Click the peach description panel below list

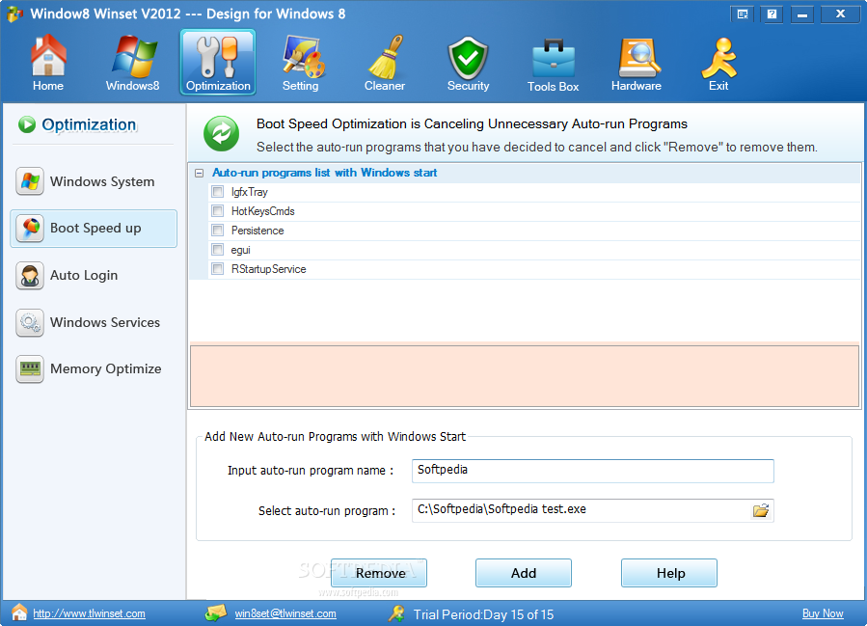(525, 376)
